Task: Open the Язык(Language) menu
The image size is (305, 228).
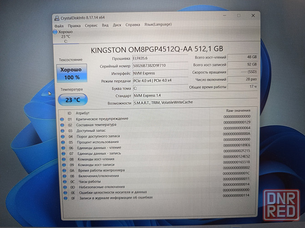Action: [158, 25]
